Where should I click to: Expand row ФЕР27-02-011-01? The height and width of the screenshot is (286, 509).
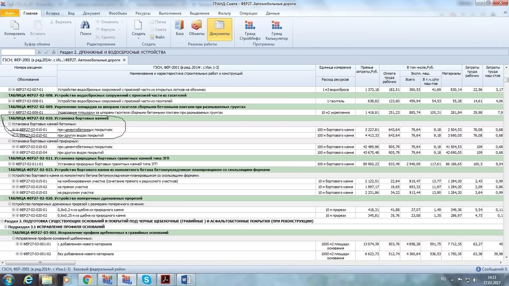10,164
